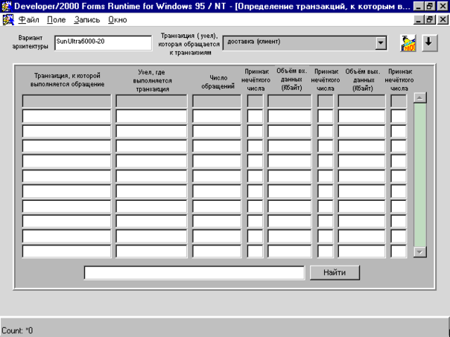
Task: Click the Объём вх. данных (Кбайт) header
Action: (x=291, y=80)
